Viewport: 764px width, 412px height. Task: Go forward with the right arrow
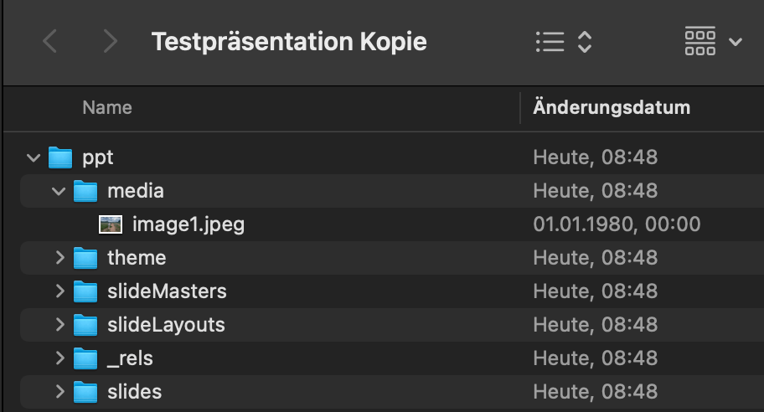111,41
